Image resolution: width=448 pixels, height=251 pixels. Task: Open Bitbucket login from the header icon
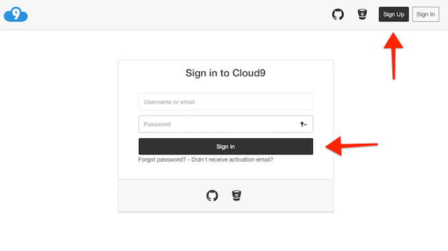coord(363,14)
